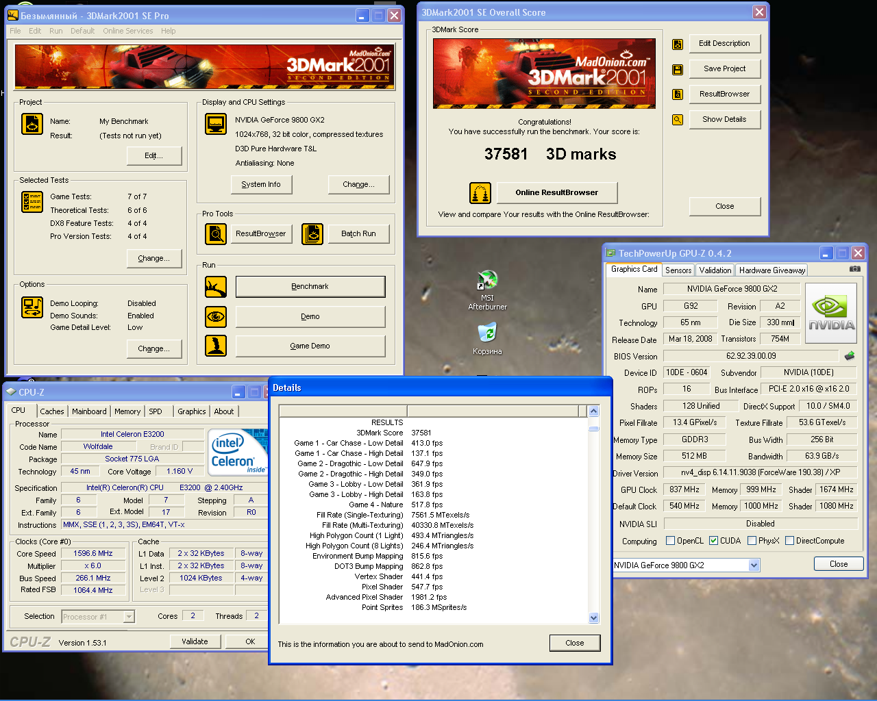877x701 pixels.
Task: Open the Mainboard tab in CPU-Z
Action: [89, 411]
